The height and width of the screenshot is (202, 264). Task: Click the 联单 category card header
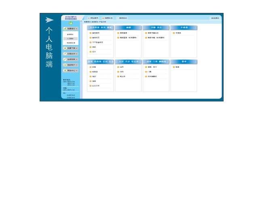(184, 62)
